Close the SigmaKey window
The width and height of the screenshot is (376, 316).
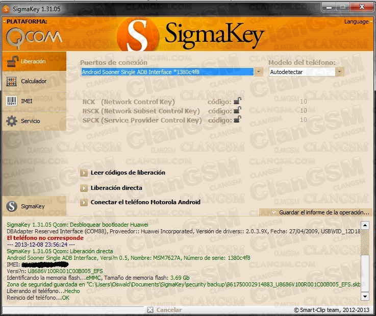tap(362, 7)
